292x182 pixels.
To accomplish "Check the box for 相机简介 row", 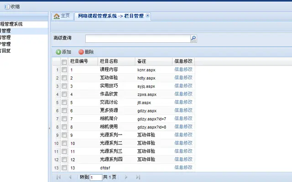I will click(x=64, y=119).
